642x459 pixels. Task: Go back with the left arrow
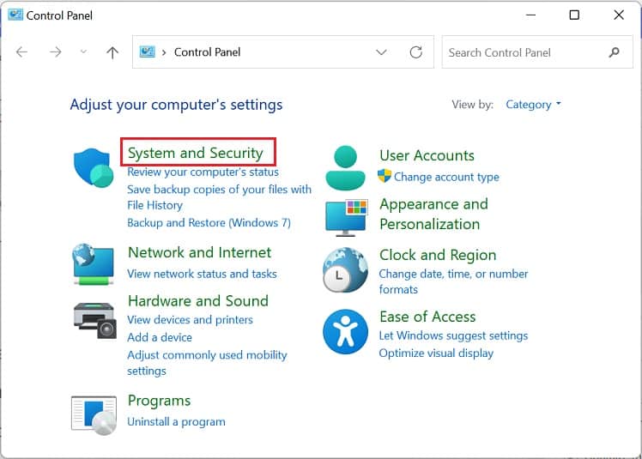point(21,52)
